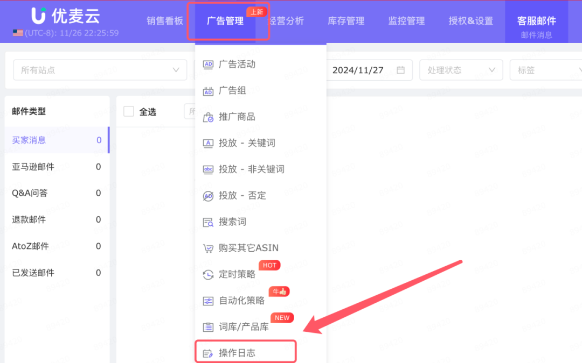Click the US flag timezone icon
582x363 pixels.
pyautogui.click(x=18, y=33)
